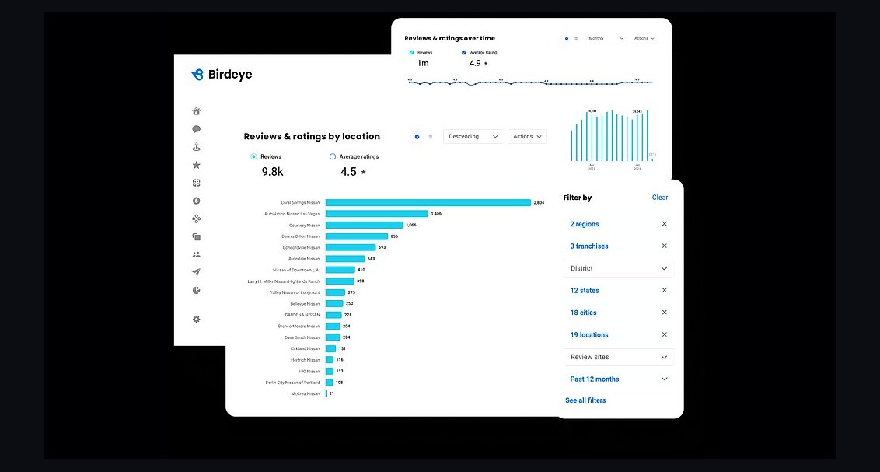880x472 pixels.
Task: Open the 19 locations filter
Action: pos(588,335)
